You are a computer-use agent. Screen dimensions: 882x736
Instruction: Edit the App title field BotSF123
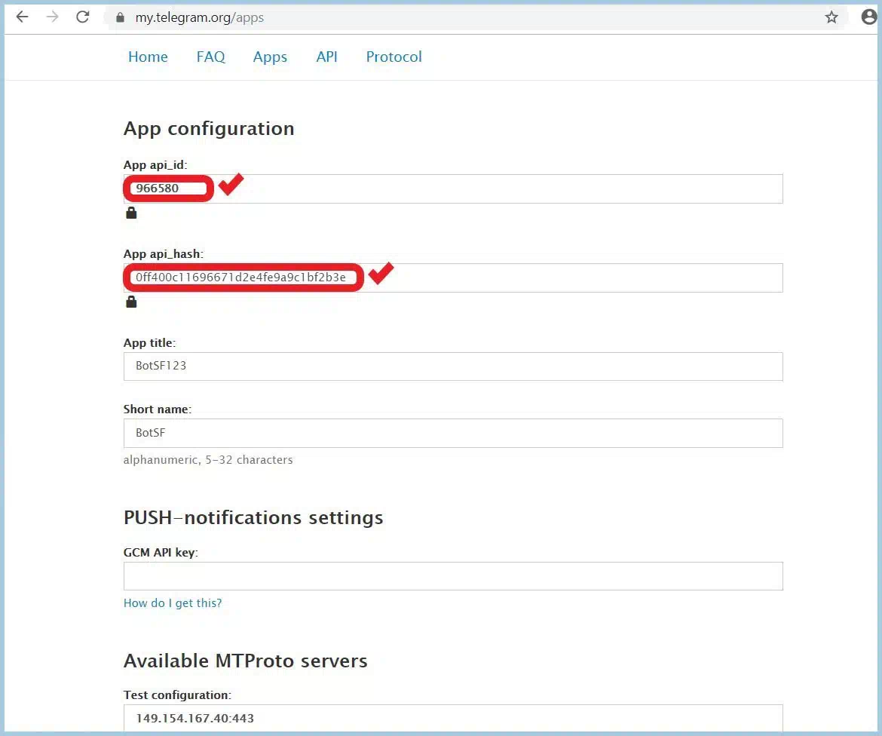coord(452,366)
